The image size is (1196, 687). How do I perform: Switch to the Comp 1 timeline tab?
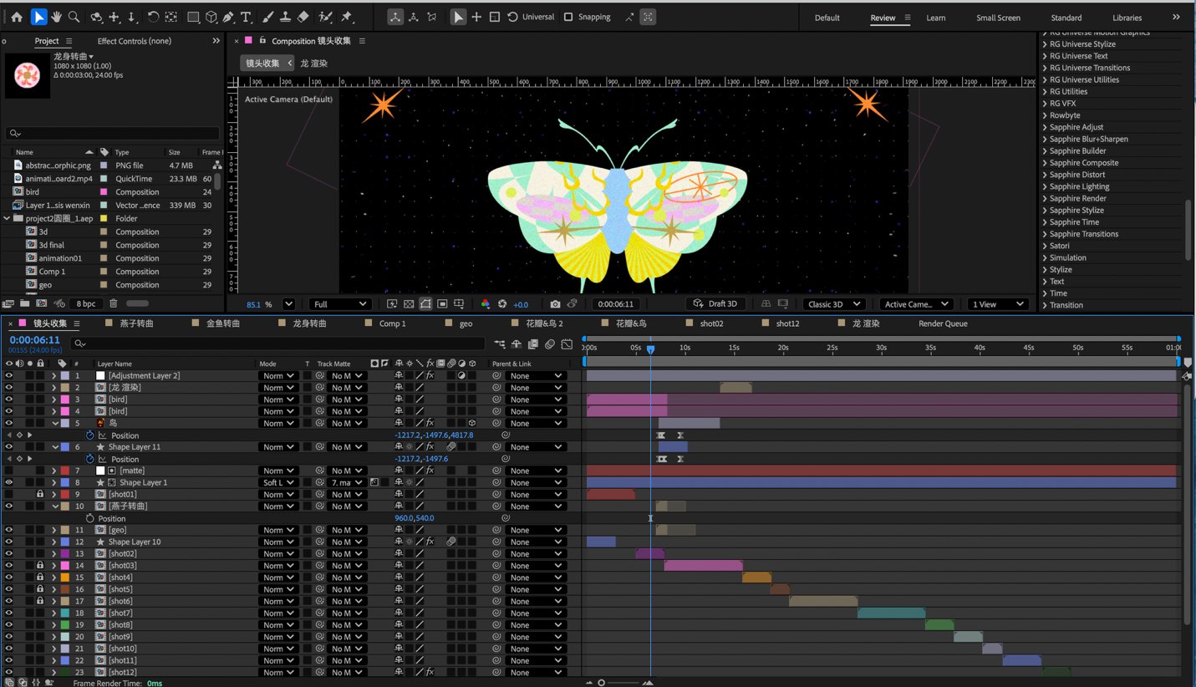(x=392, y=323)
